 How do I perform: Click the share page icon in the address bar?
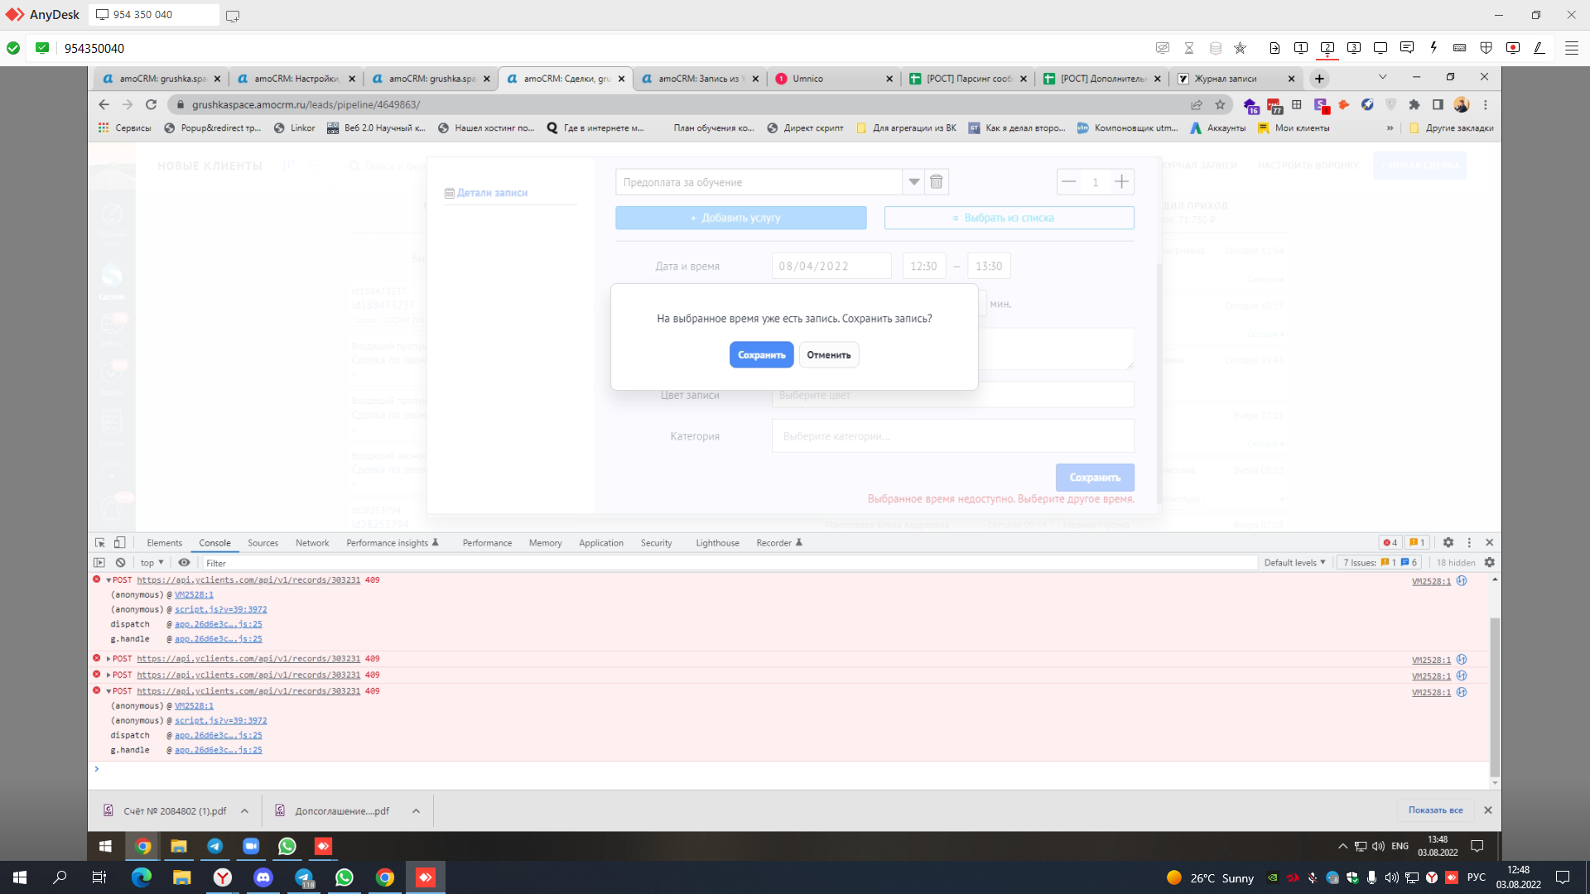tap(1197, 105)
